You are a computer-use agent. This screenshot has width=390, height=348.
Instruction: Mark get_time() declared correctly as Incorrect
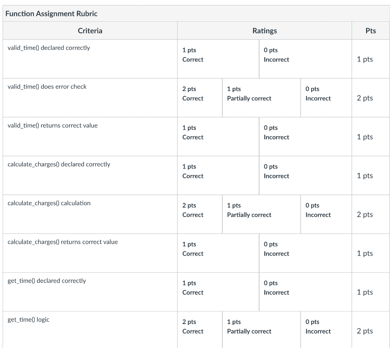coord(305,292)
